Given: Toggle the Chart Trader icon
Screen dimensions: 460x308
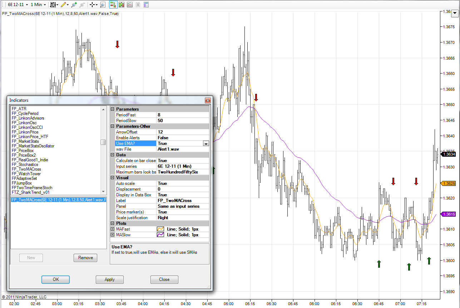Looking at the screenshot, I should pos(113,5).
